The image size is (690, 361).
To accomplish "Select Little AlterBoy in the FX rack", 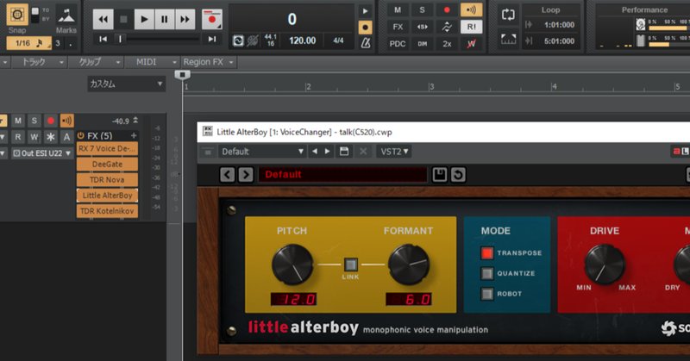I will click(107, 196).
